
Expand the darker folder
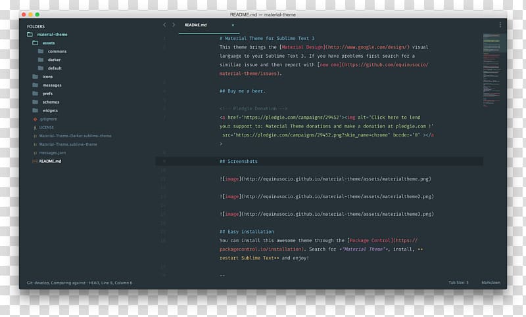[54, 60]
